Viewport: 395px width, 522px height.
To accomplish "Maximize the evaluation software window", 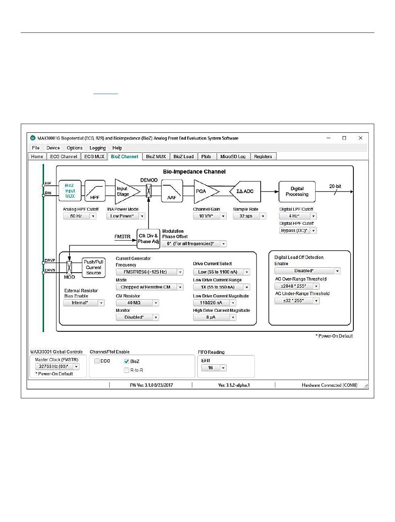I will tap(344, 138).
